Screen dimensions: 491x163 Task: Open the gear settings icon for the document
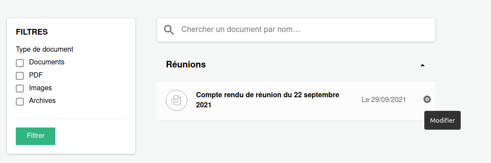click(427, 99)
